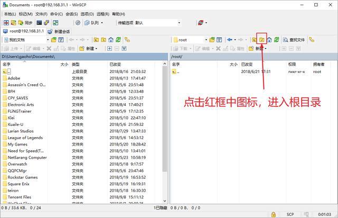Click the compare directories icon in top toolbar
This screenshot has height=218, width=338.
6,23
